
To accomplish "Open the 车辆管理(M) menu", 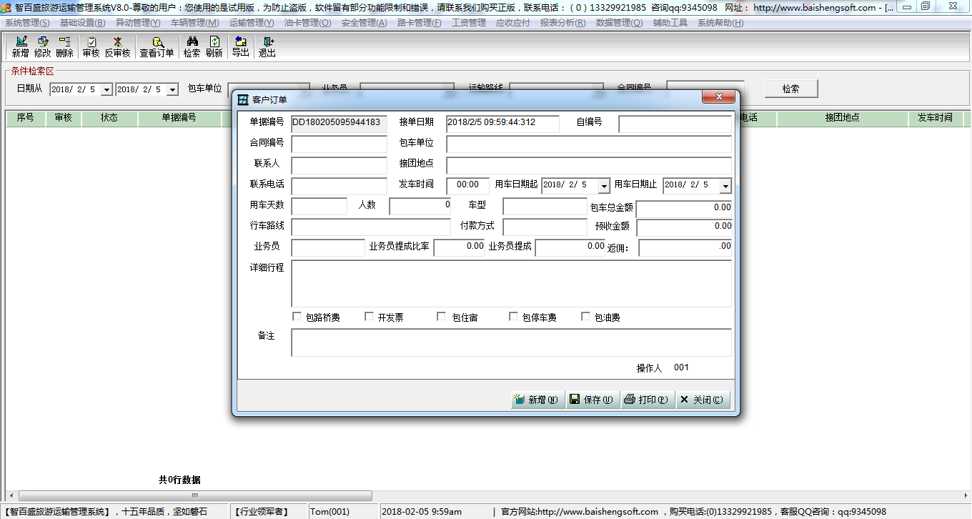I will click(195, 23).
